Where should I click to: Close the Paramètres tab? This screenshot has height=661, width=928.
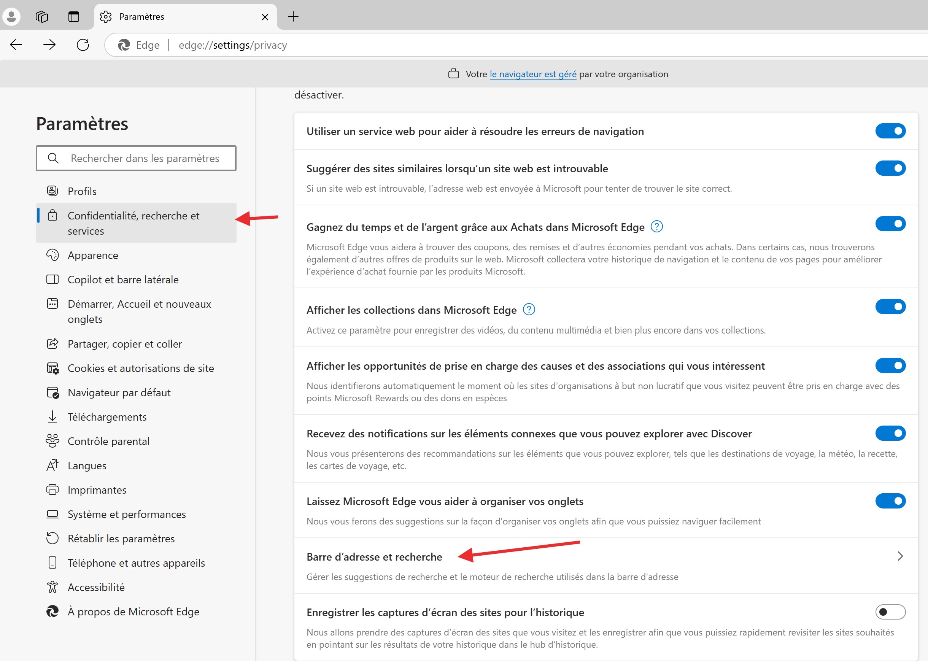point(265,17)
